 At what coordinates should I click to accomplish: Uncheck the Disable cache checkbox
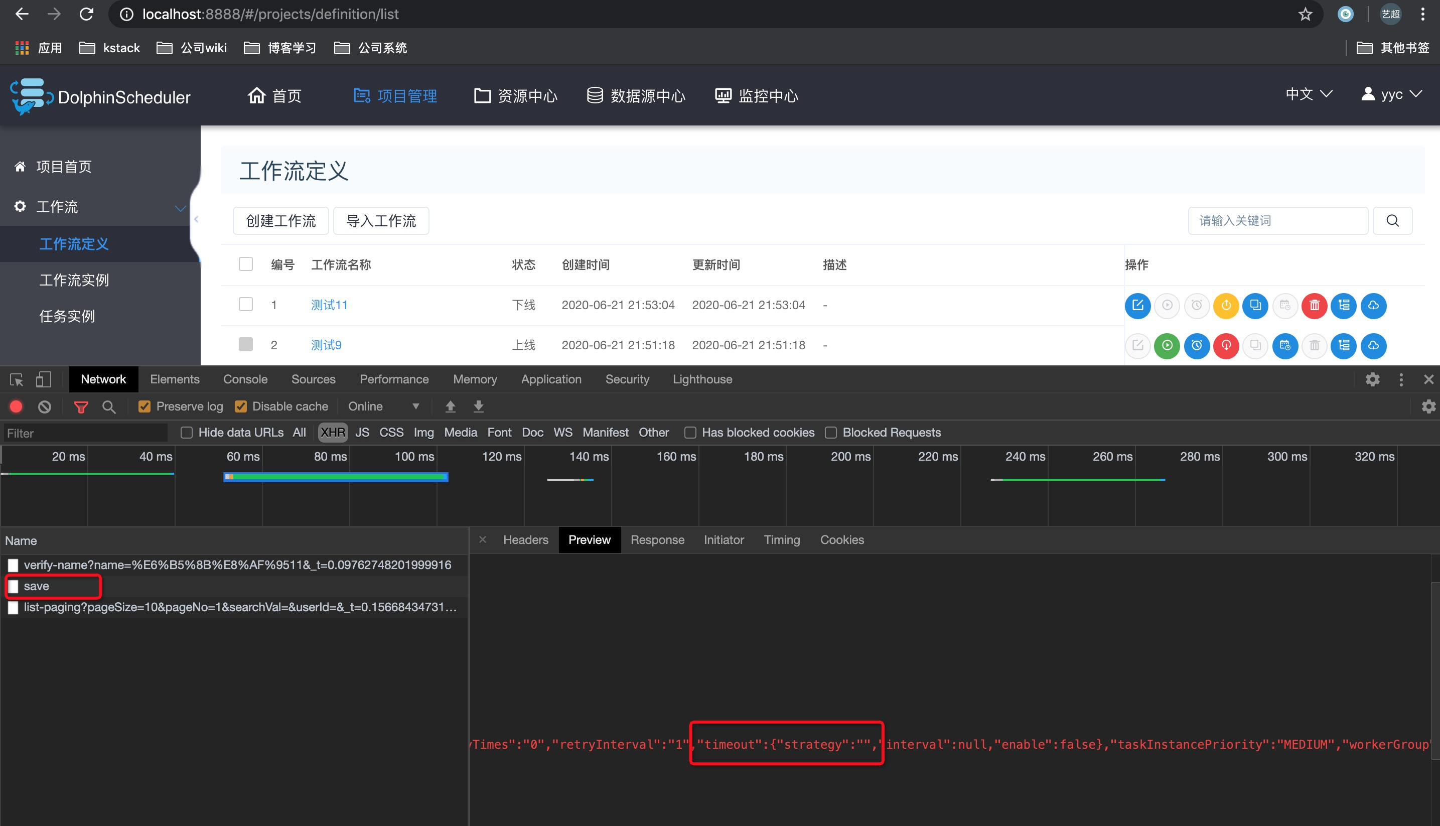pos(241,406)
